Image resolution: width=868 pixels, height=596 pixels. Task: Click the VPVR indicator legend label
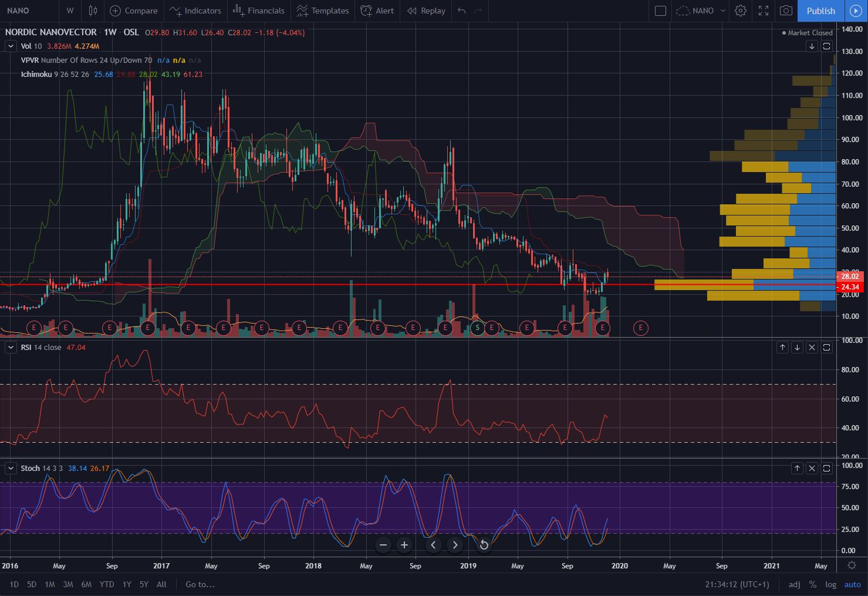point(30,60)
